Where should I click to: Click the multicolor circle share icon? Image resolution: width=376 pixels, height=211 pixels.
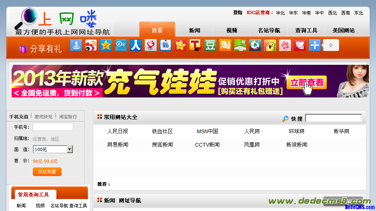click(x=255, y=45)
